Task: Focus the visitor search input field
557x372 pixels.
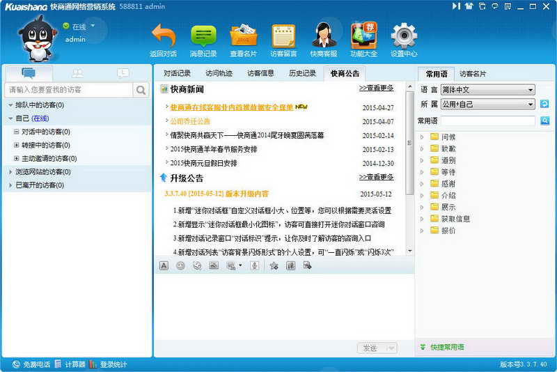Action: tap(68, 90)
